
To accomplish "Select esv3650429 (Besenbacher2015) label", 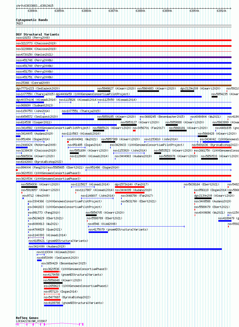I will [x=64, y=263].
